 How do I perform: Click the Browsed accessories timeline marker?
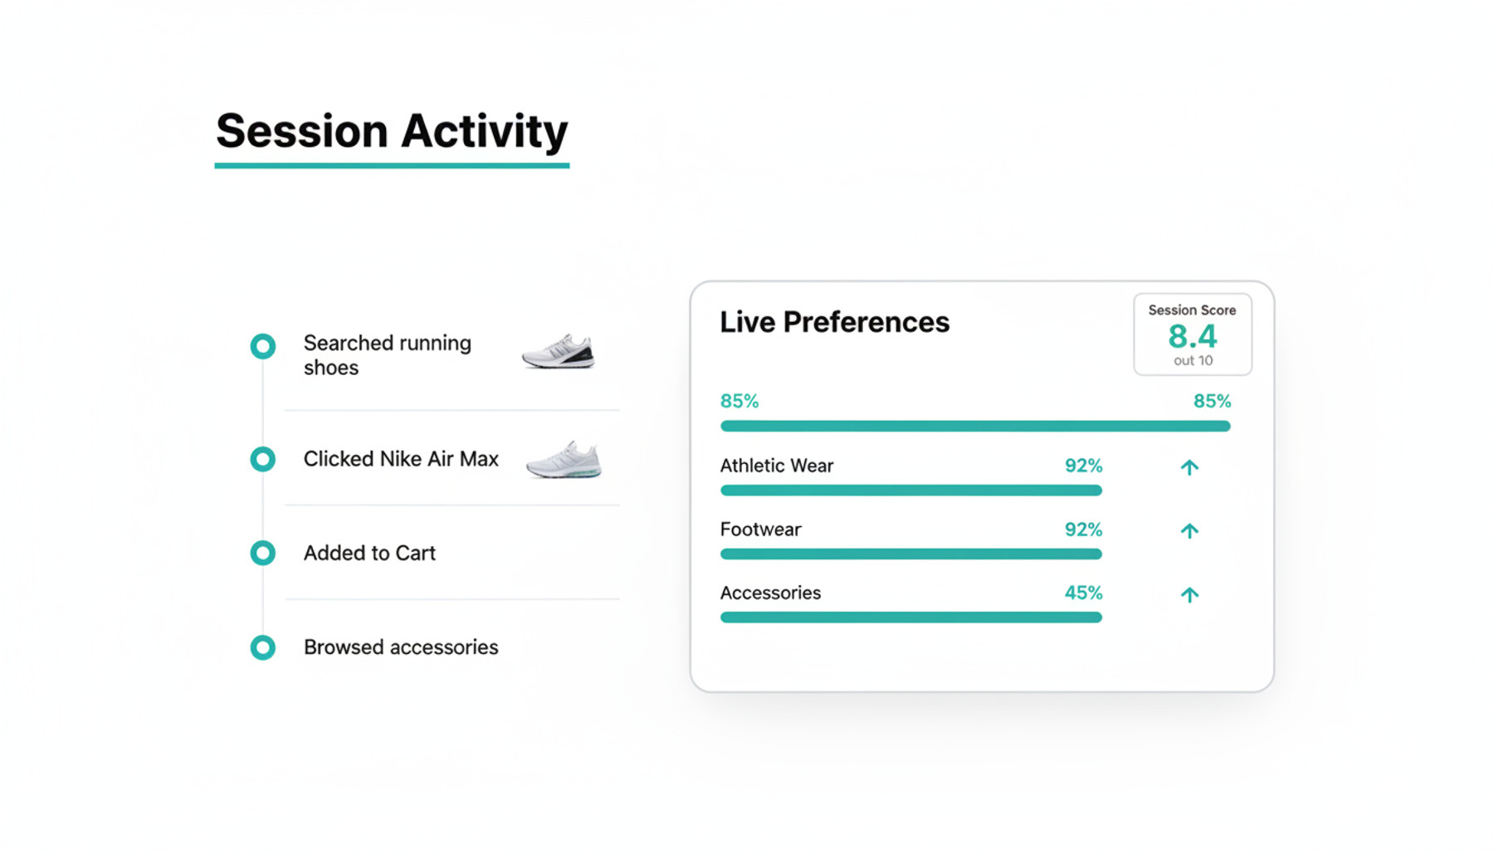coord(263,647)
